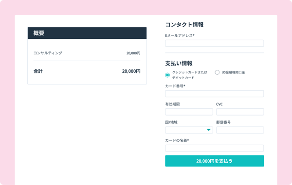
Task: Click the 20,000円を支払う button
Action: click(214, 161)
